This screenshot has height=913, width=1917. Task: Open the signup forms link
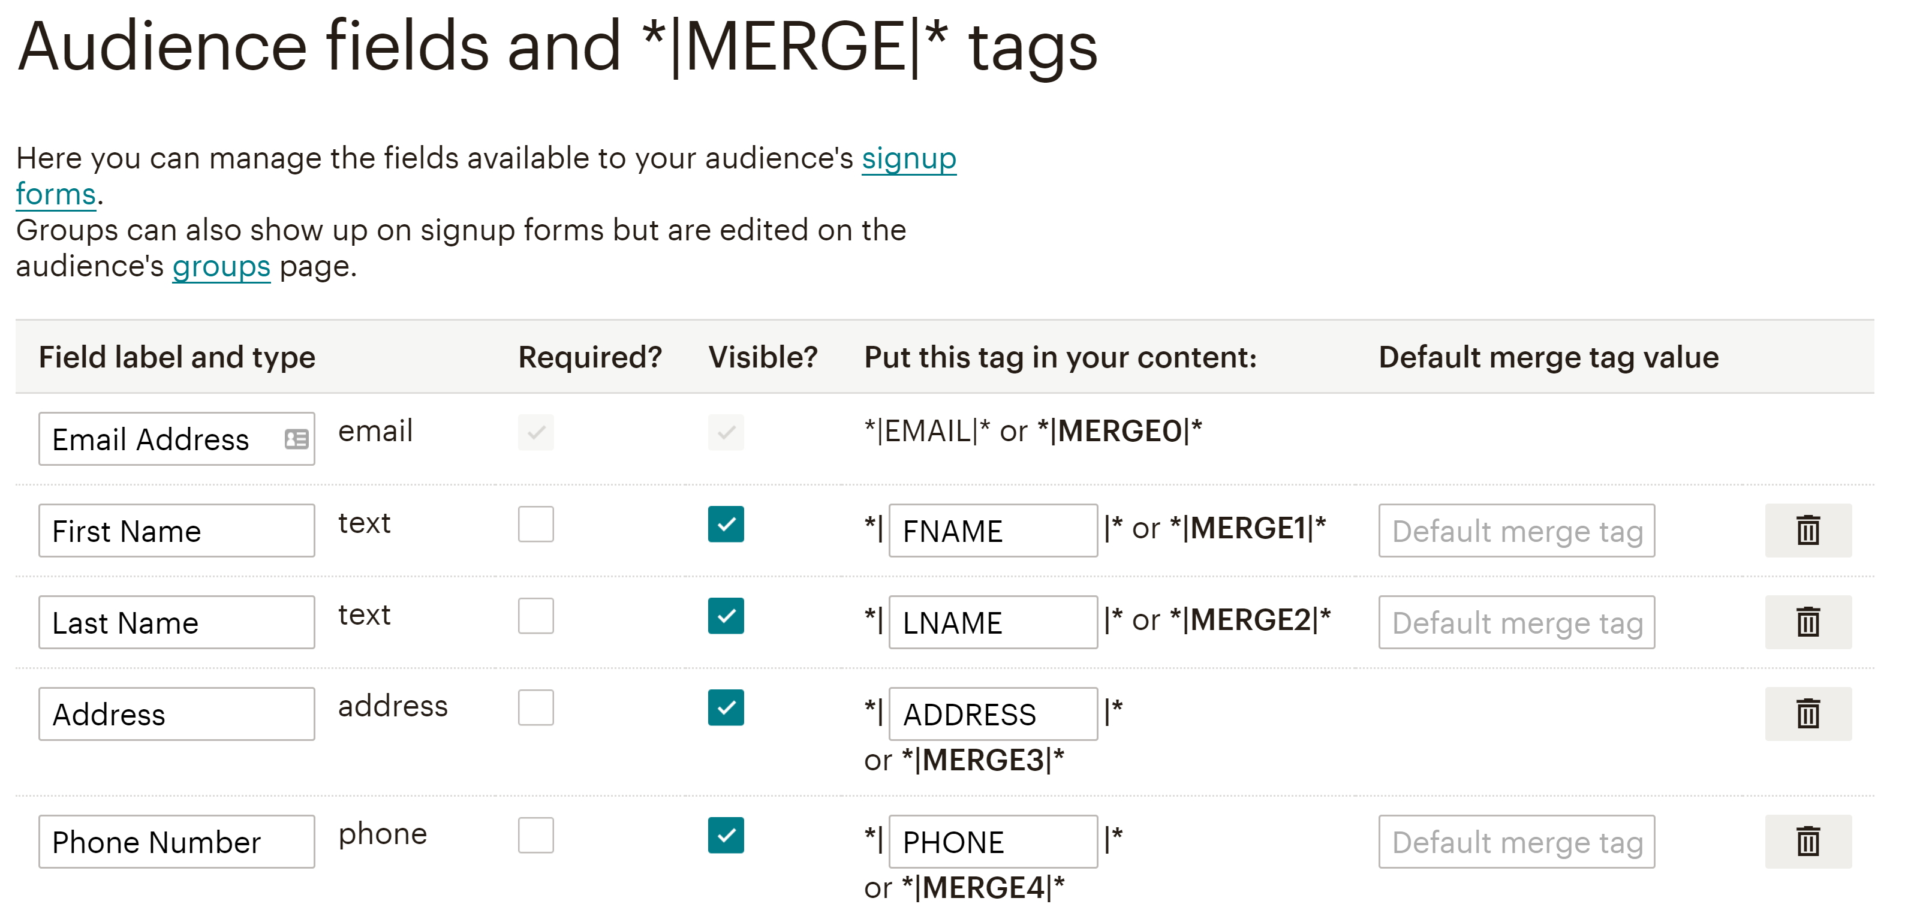(x=908, y=158)
